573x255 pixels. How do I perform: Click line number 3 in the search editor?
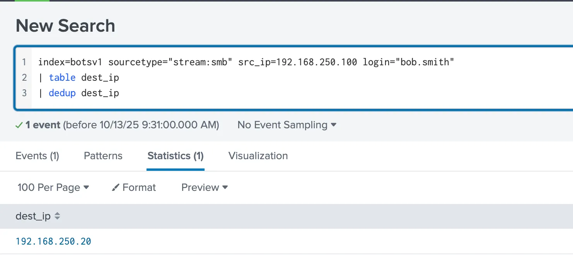[24, 93]
